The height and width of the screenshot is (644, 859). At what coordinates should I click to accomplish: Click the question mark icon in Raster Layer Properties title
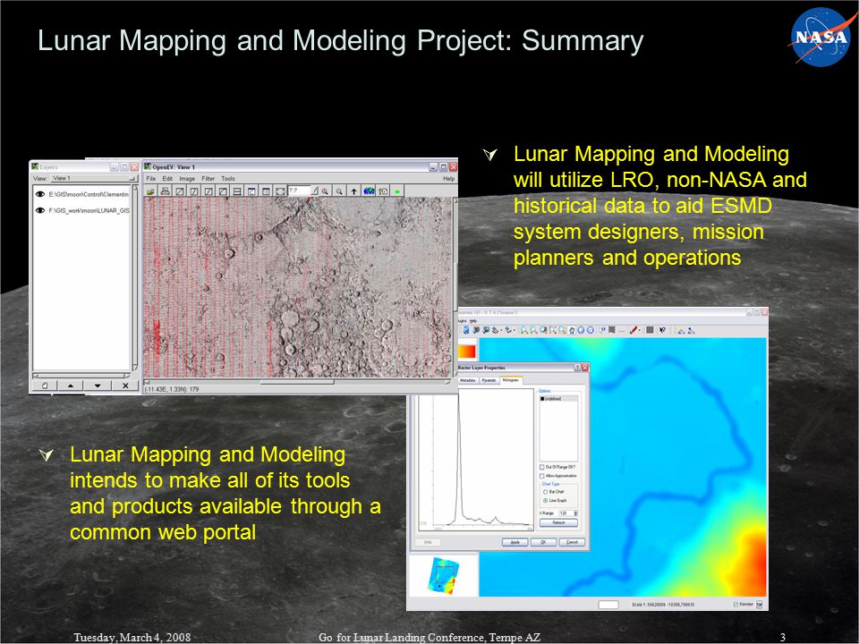click(577, 368)
